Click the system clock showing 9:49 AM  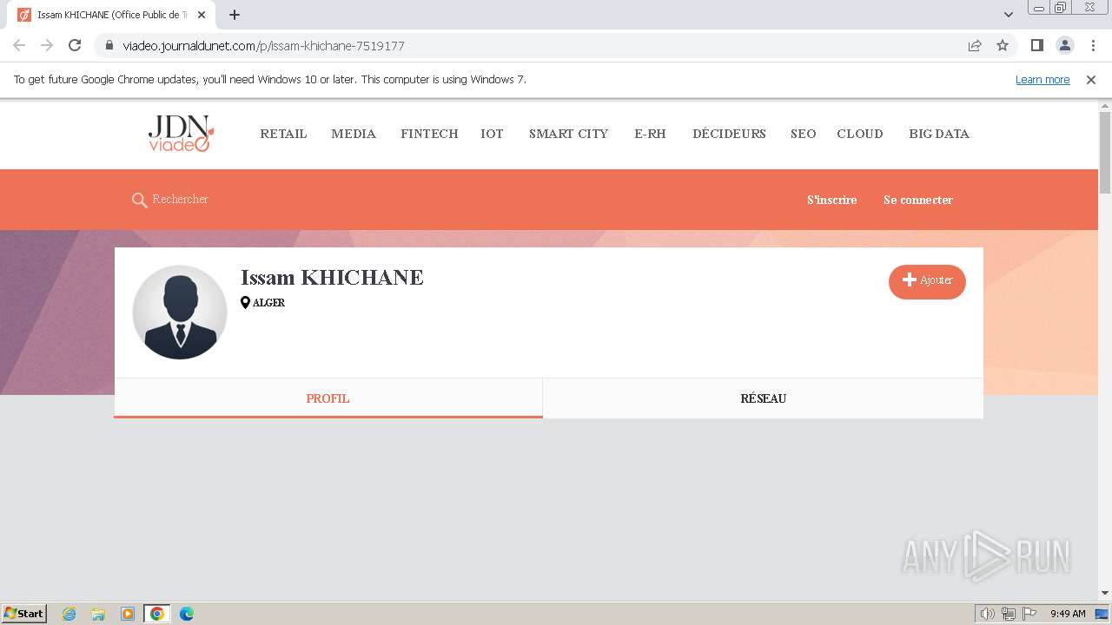(x=1068, y=614)
